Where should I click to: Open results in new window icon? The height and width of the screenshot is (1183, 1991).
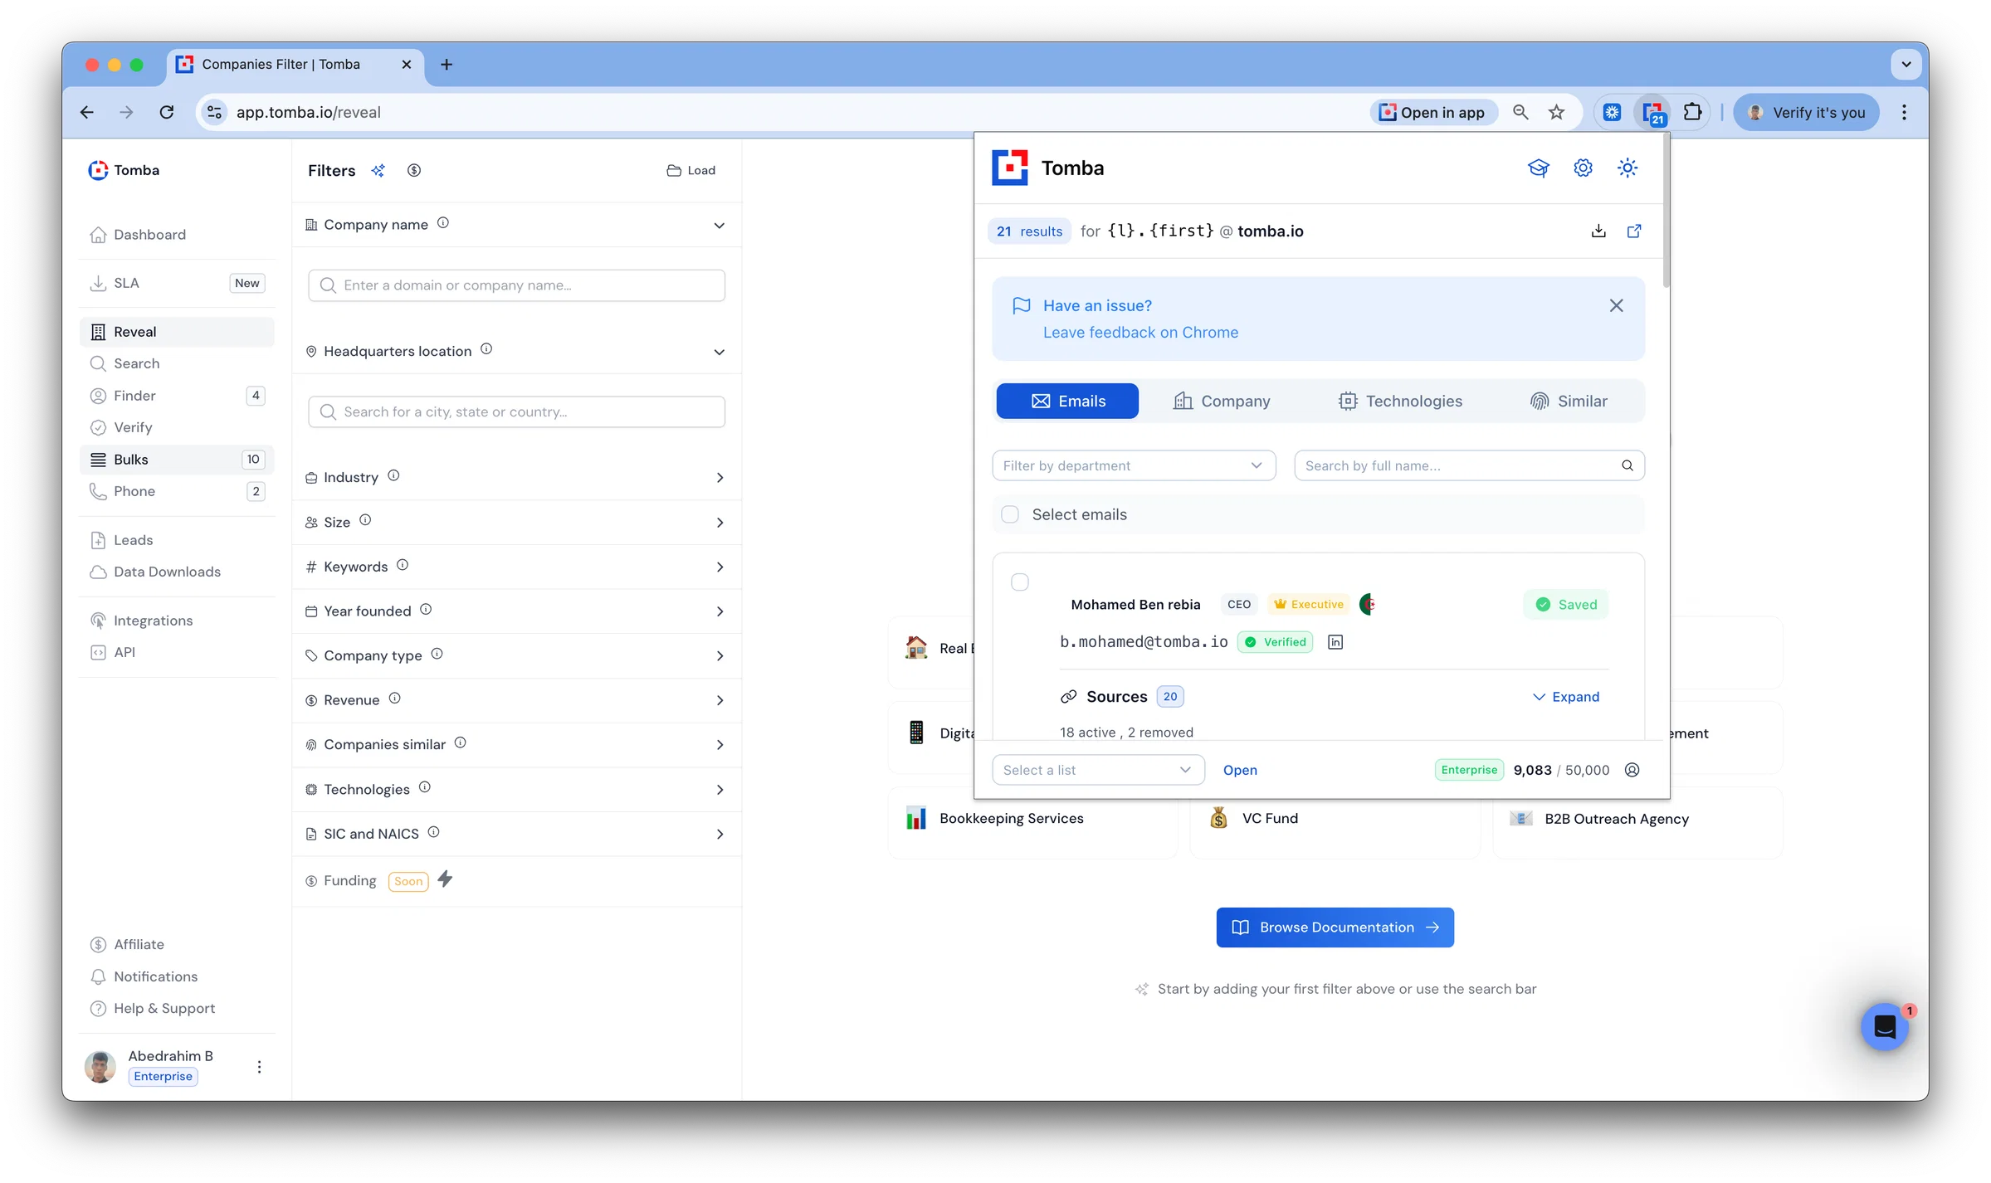pyautogui.click(x=1634, y=231)
